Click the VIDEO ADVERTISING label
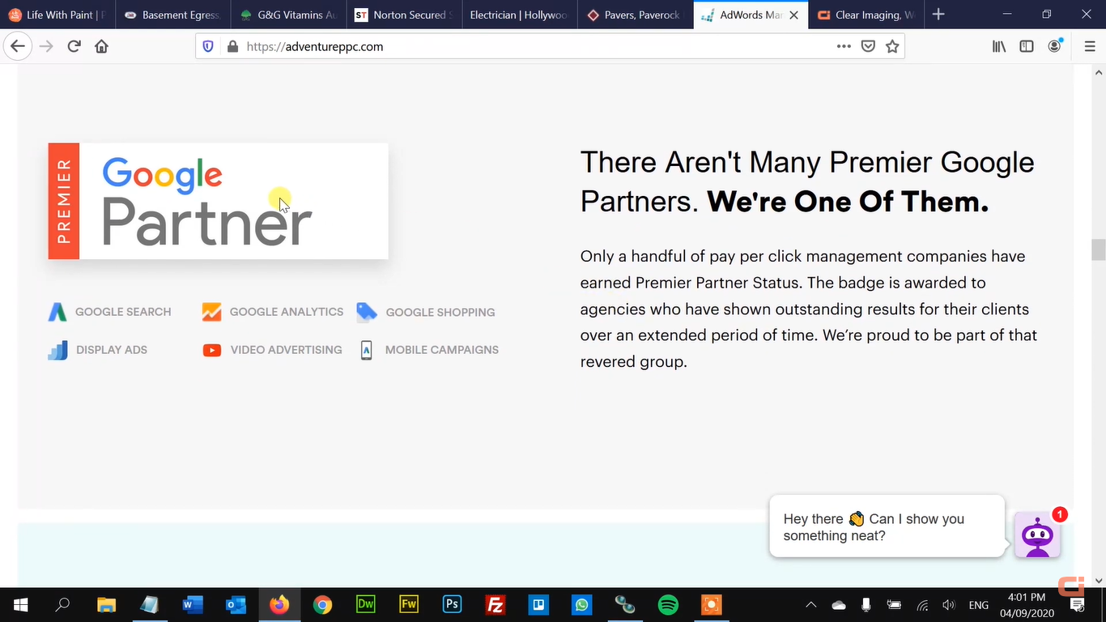This screenshot has height=622, width=1106. pyautogui.click(x=286, y=350)
